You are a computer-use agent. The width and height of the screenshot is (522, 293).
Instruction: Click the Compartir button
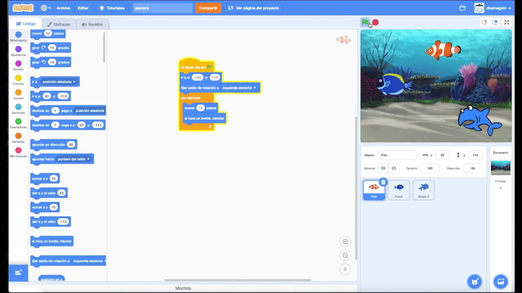point(208,8)
